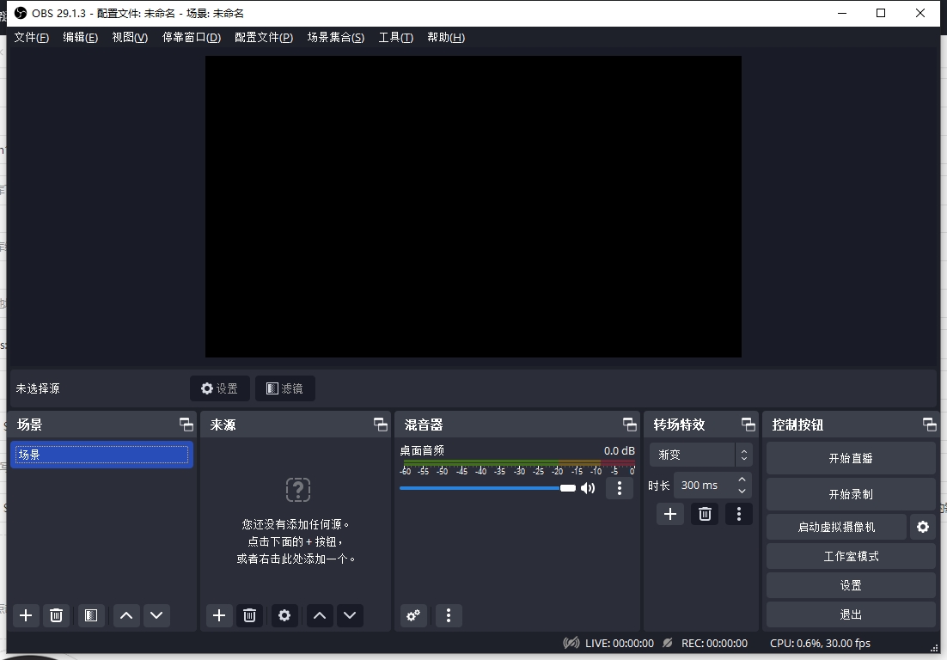Click 开始录制 to start recording
The width and height of the screenshot is (947, 660).
(x=851, y=494)
